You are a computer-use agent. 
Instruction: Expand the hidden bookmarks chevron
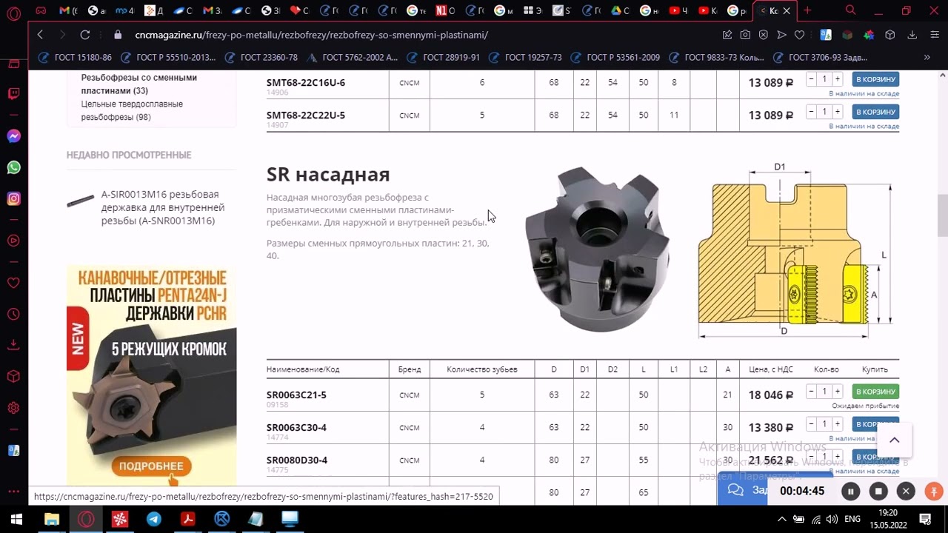927,57
